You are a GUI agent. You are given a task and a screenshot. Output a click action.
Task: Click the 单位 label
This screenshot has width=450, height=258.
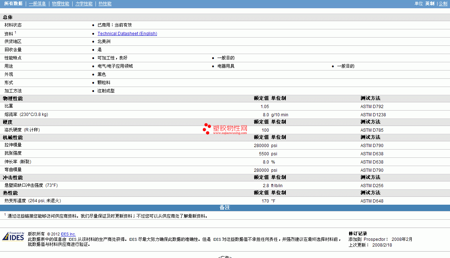(x=419, y=4)
